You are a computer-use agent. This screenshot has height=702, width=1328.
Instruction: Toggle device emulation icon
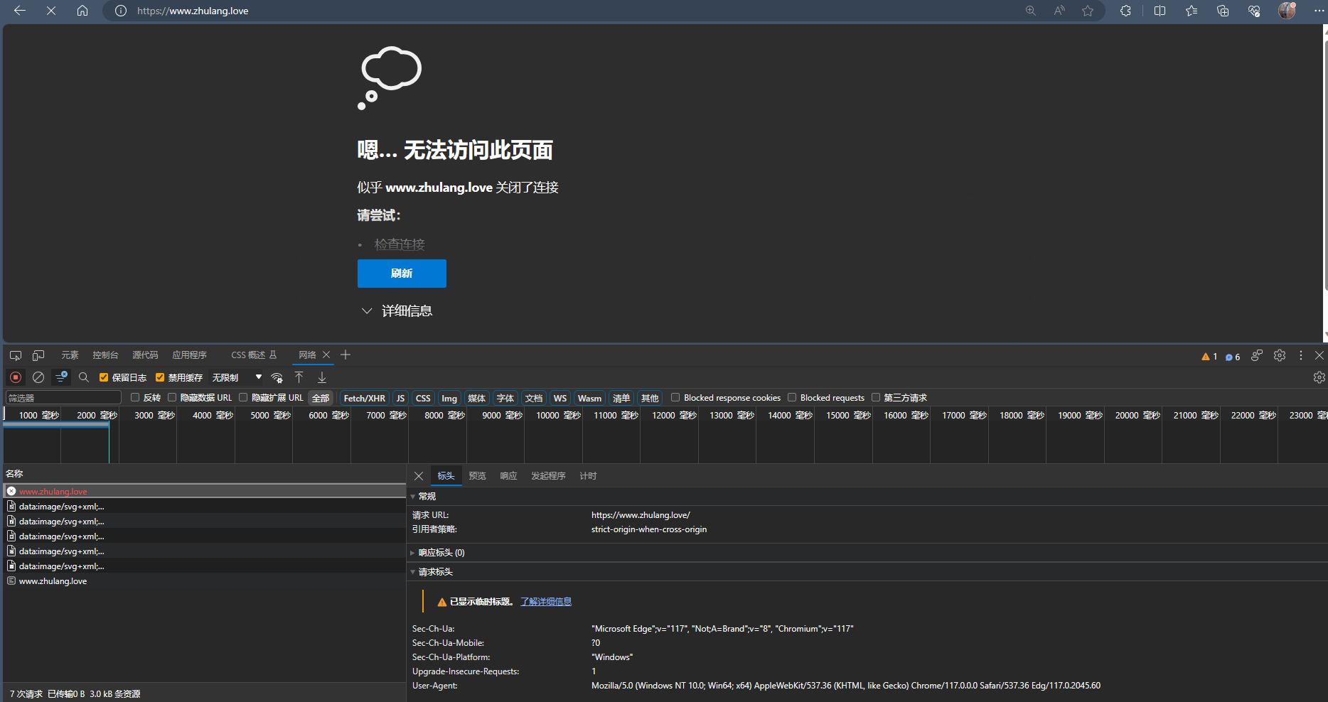[38, 355]
